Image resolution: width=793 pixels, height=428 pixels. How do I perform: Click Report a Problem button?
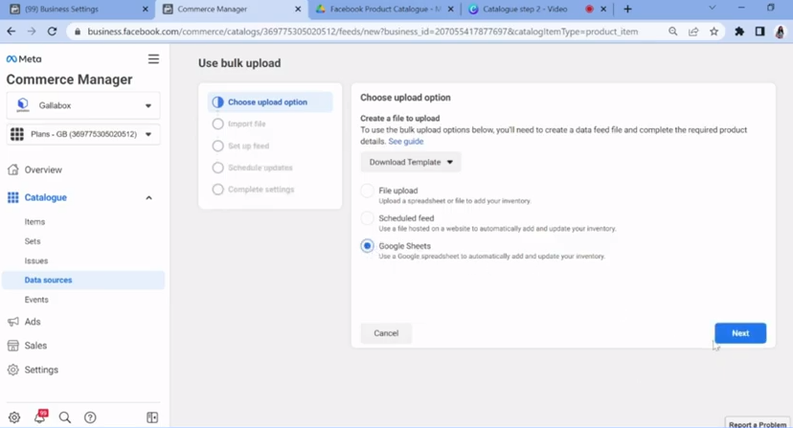(758, 424)
